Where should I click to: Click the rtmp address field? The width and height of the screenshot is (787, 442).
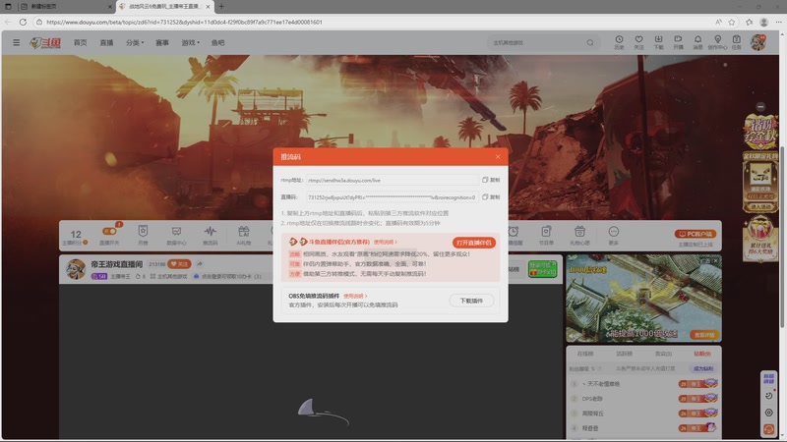pos(392,180)
